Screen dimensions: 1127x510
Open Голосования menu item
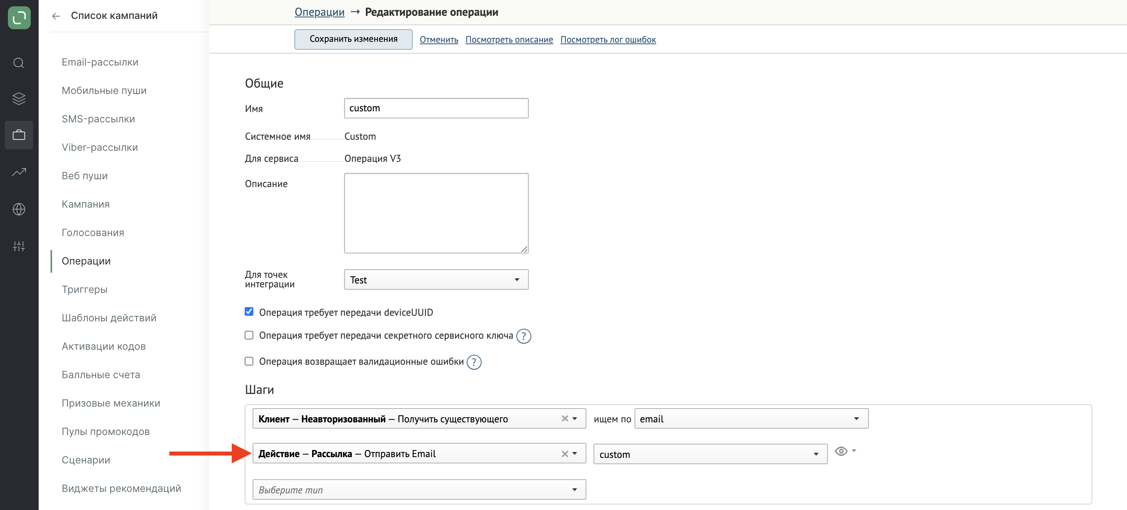tap(93, 233)
